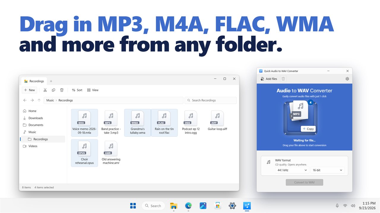
Task: Select Recordings folder in the sidebar
Action: click(42, 139)
